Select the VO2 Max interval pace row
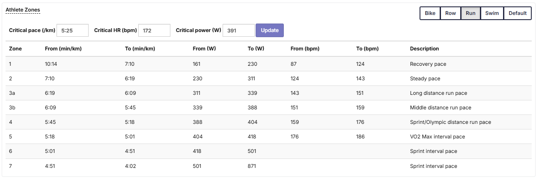The height and width of the screenshot is (182, 539). click(269, 137)
